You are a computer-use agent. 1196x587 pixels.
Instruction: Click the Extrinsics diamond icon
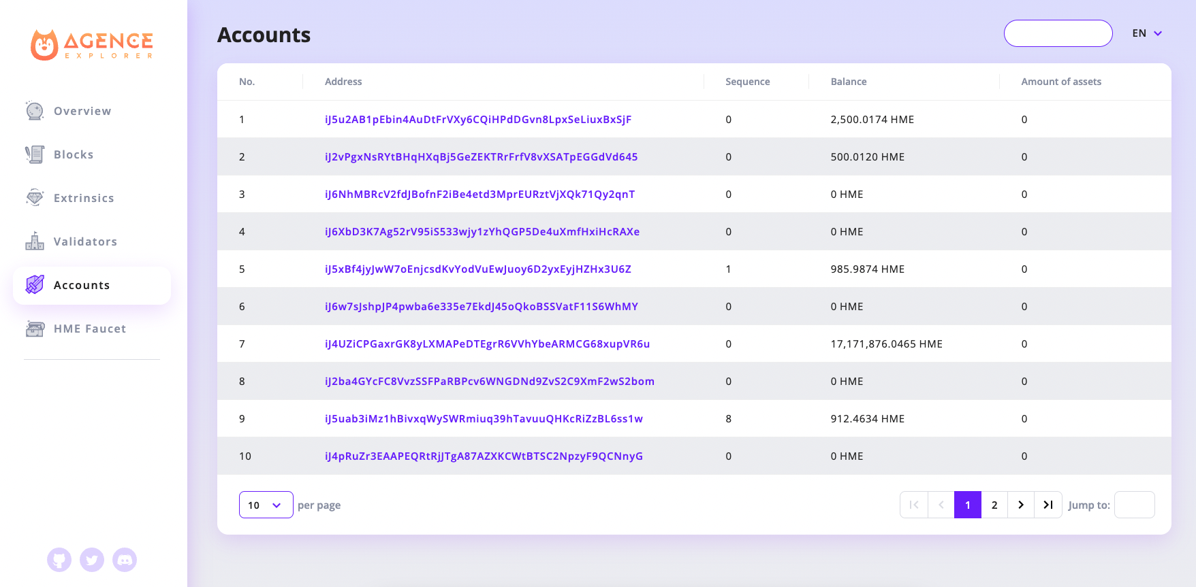tap(35, 198)
